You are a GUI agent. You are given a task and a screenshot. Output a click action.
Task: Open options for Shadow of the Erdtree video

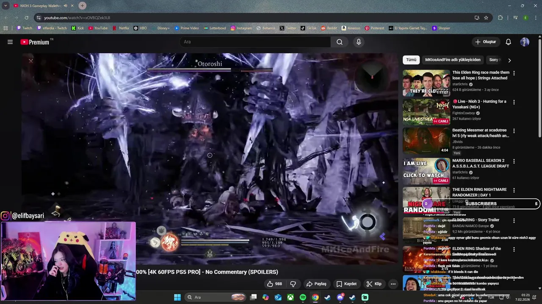514,249
